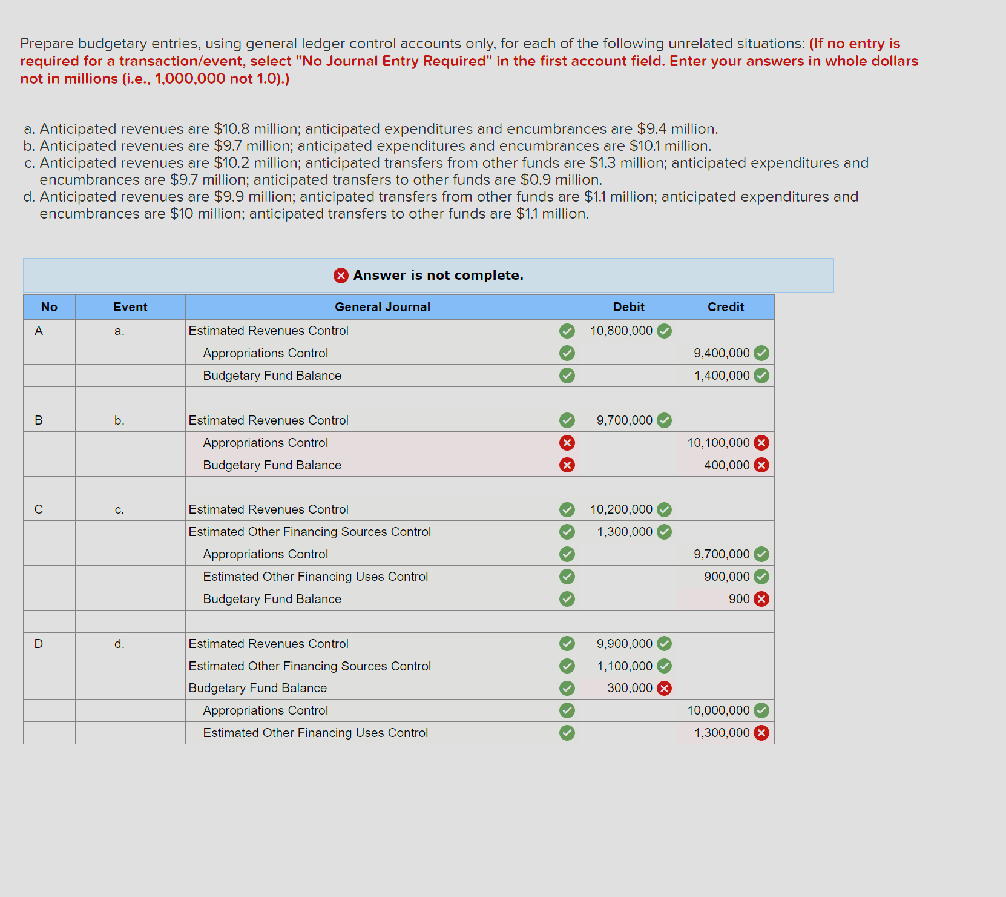Click the Event cell labeled d.
The image size is (1006, 897).
[x=120, y=644]
